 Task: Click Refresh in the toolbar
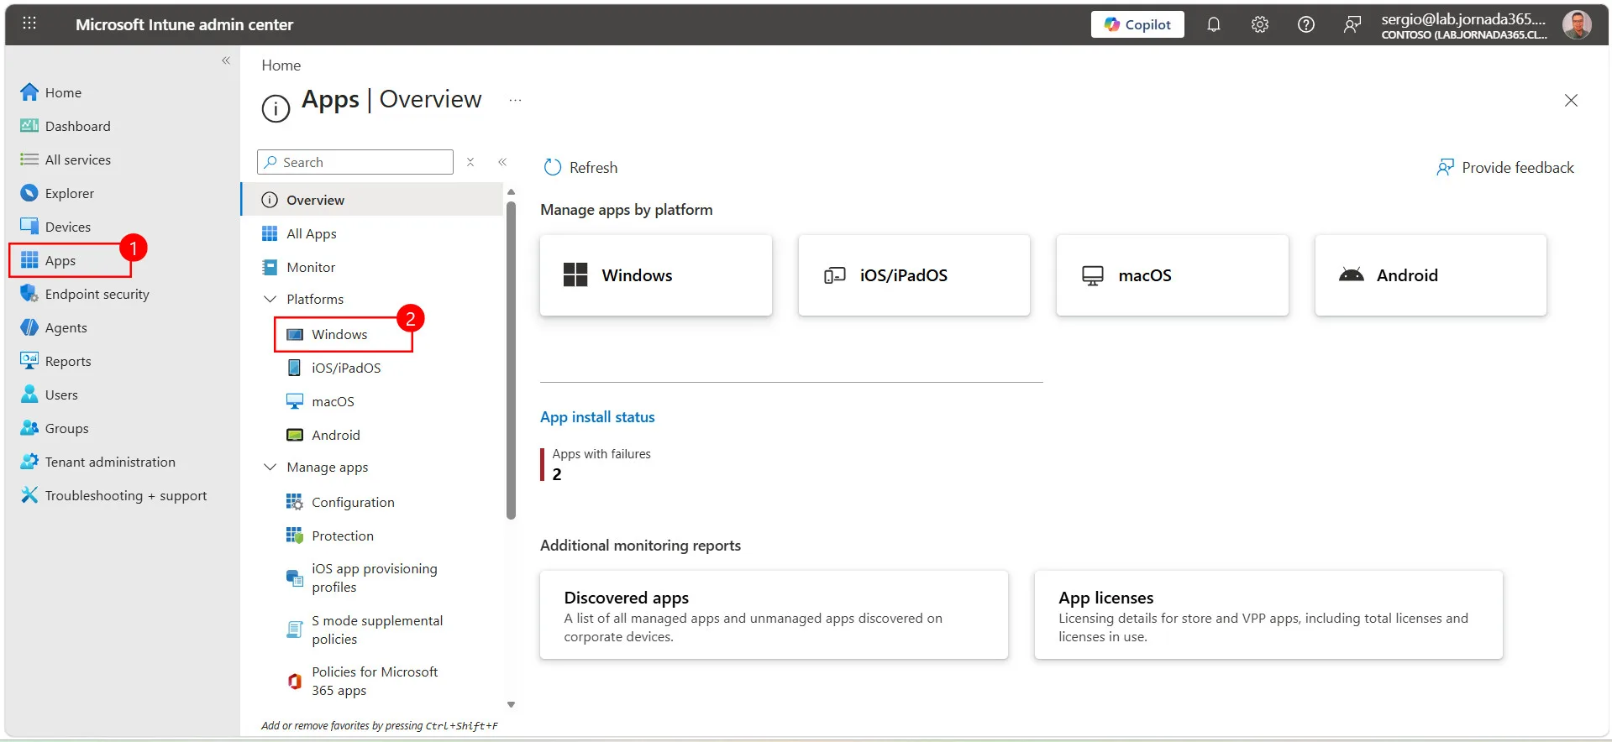[x=580, y=167]
